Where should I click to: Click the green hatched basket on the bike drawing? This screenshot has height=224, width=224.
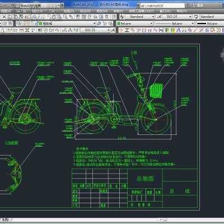click(156, 90)
